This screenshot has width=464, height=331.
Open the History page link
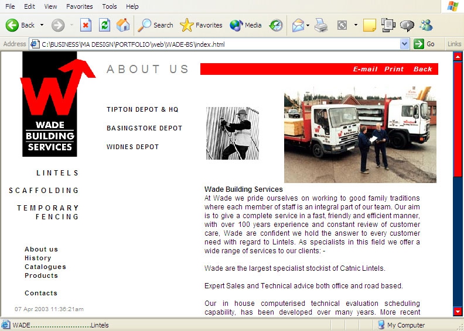[38, 258]
